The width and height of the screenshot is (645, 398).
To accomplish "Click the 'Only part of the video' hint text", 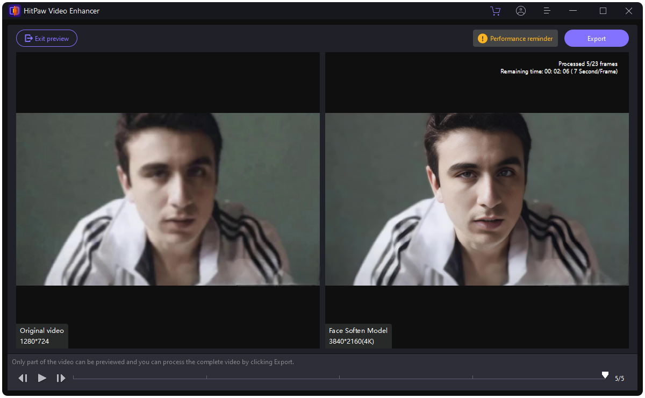I will (153, 362).
